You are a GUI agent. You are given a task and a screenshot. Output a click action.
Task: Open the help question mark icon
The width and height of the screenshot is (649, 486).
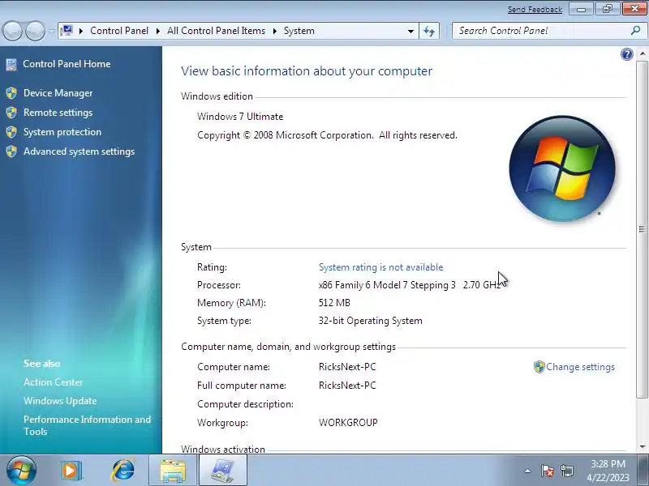[x=626, y=54]
